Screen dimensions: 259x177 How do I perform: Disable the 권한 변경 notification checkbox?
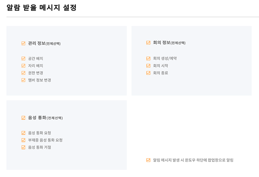[x=23, y=73]
